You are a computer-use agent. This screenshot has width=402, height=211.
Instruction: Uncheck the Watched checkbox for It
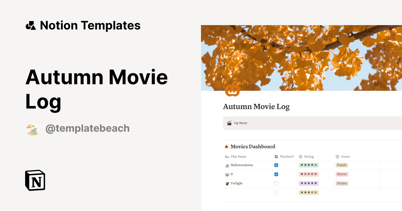coord(276,174)
